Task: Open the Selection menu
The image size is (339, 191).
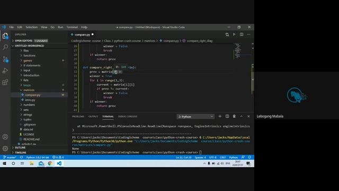Action: point(32,27)
